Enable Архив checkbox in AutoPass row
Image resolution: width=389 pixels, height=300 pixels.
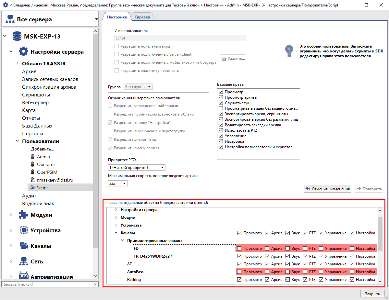click(267, 272)
